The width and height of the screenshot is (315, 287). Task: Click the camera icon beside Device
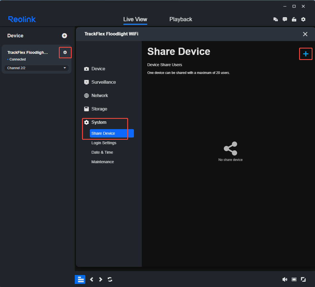[x=86, y=69]
